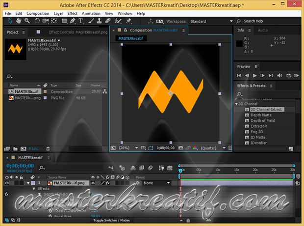This screenshot has height=226, width=304.
Task: Select the Hand tool
Action: point(19,21)
